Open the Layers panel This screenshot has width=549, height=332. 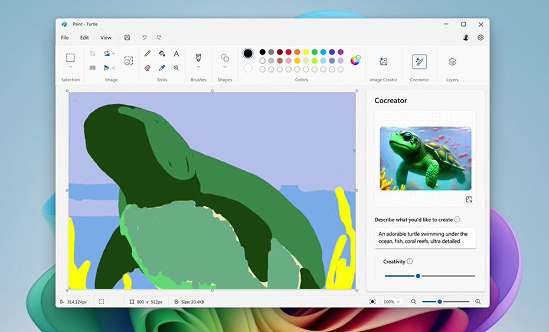pyautogui.click(x=452, y=61)
